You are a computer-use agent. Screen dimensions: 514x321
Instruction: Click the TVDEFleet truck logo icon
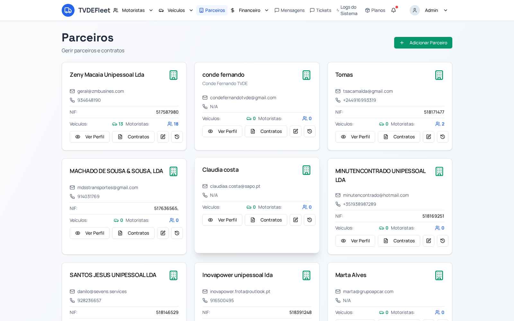click(68, 10)
